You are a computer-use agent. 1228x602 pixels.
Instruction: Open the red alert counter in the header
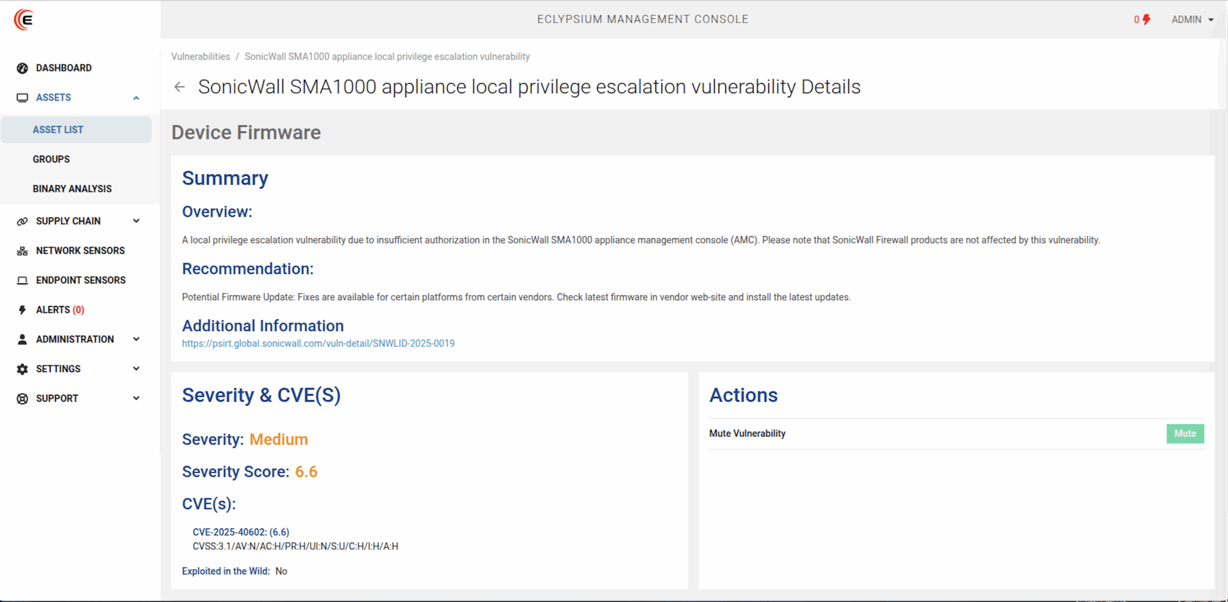1142,20
